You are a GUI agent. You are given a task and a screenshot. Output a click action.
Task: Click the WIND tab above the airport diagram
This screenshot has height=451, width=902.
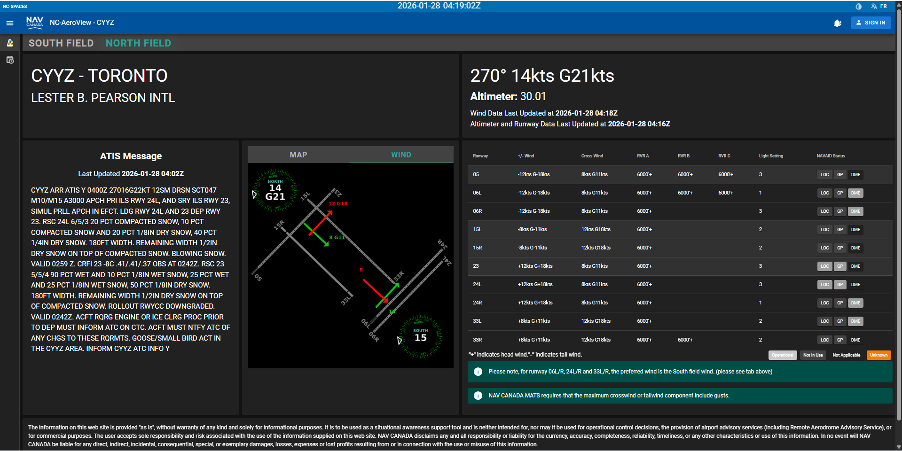coord(400,154)
